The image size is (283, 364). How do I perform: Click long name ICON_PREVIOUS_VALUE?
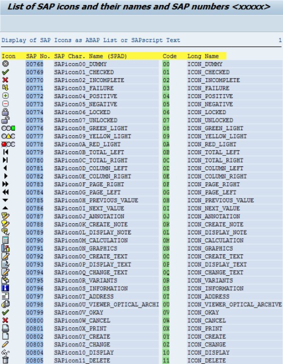coord(220,201)
